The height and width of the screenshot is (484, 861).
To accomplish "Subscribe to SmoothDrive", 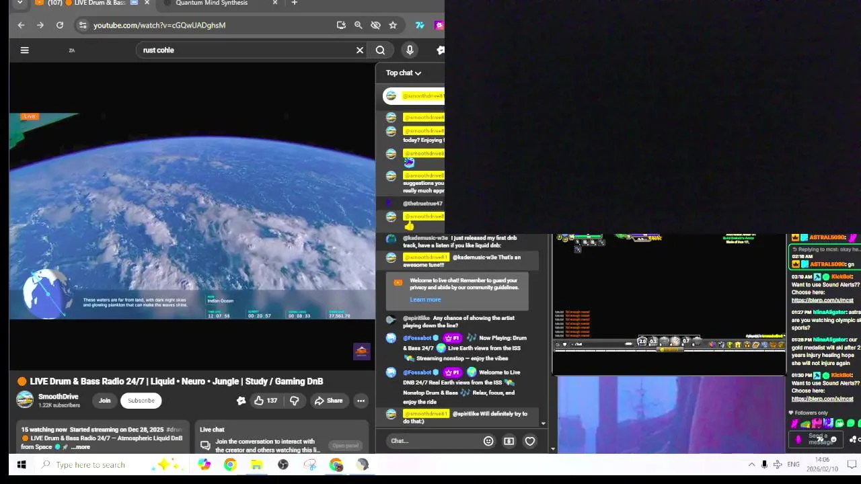I will tap(141, 401).
